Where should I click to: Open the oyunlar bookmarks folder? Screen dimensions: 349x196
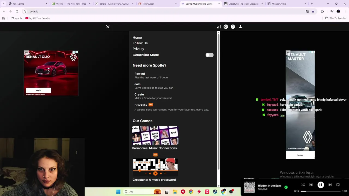(17, 18)
